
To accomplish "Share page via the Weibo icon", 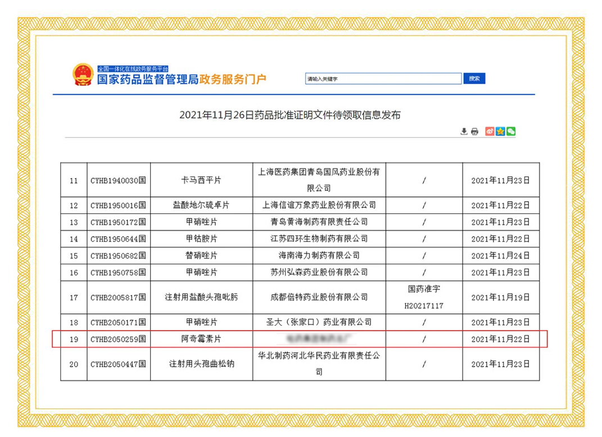I will [x=490, y=131].
